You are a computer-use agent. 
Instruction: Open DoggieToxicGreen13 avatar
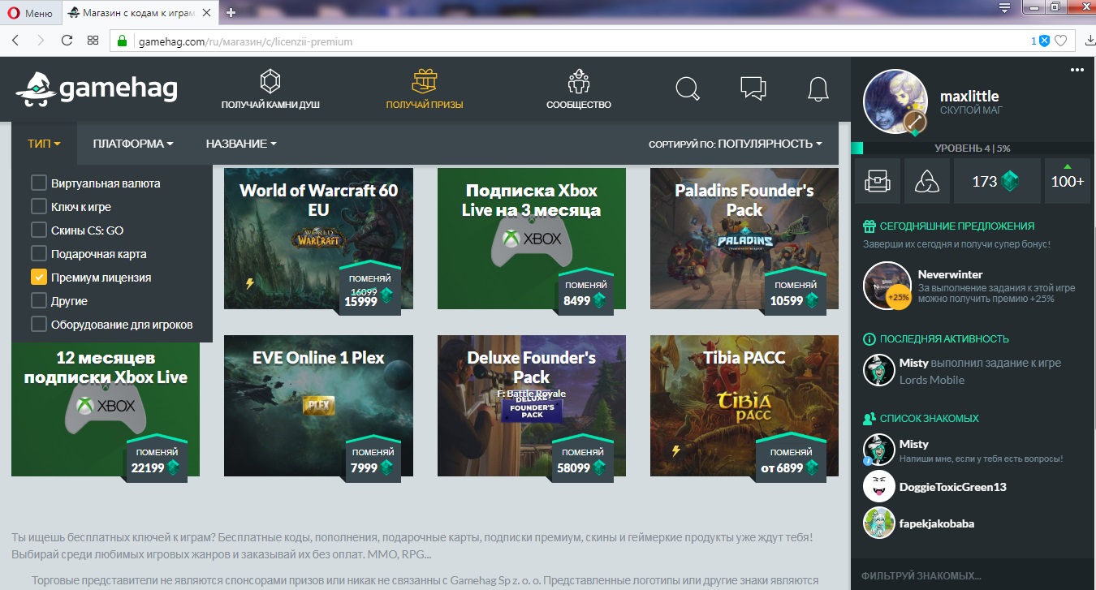tap(878, 486)
